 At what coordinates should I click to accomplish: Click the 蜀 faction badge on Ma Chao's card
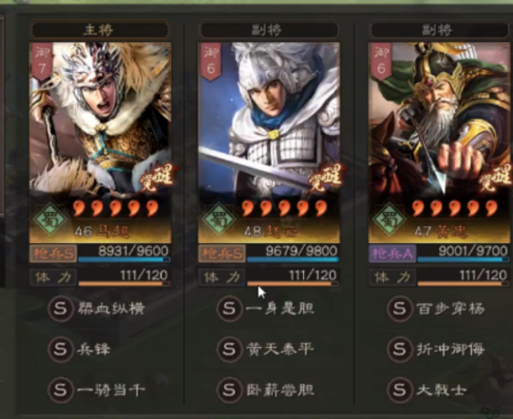pyautogui.click(x=50, y=219)
